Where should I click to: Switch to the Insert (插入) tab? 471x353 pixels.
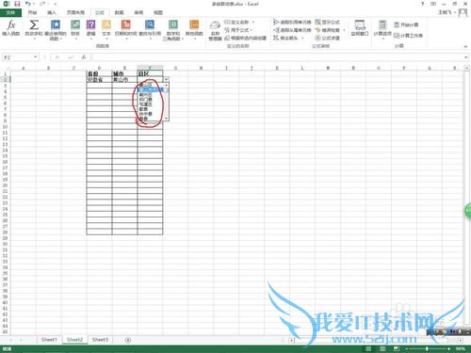52,12
